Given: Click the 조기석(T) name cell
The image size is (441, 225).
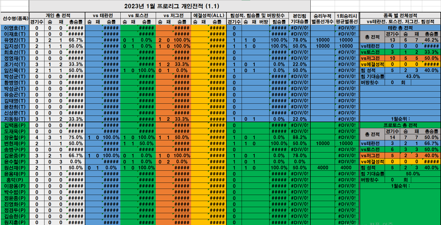Looking at the screenshot, I should (x=15, y=64).
